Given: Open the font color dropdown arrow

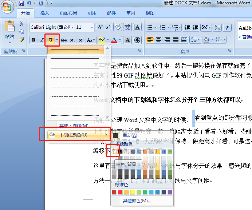Looking at the screenshot, I should [x=120, y=40].
